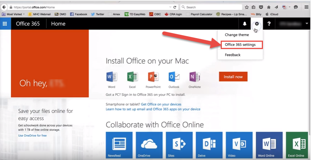The width and height of the screenshot is (311, 160).
Task: Open the bookmarks list icon
Action: [253, 7]
